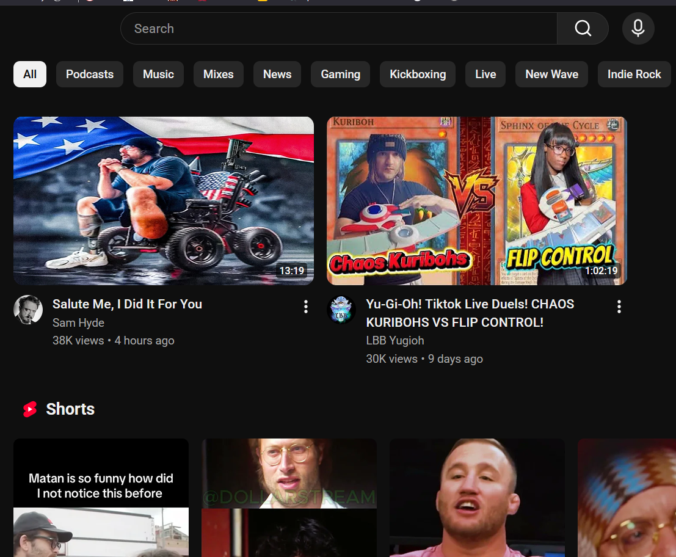676x557 pixels.
Task: Select the News filter chip
Action: [x=277, y=74]
